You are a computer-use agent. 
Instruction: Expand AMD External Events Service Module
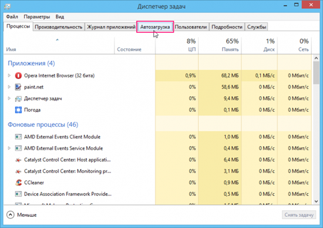click(x=9, y=148)
